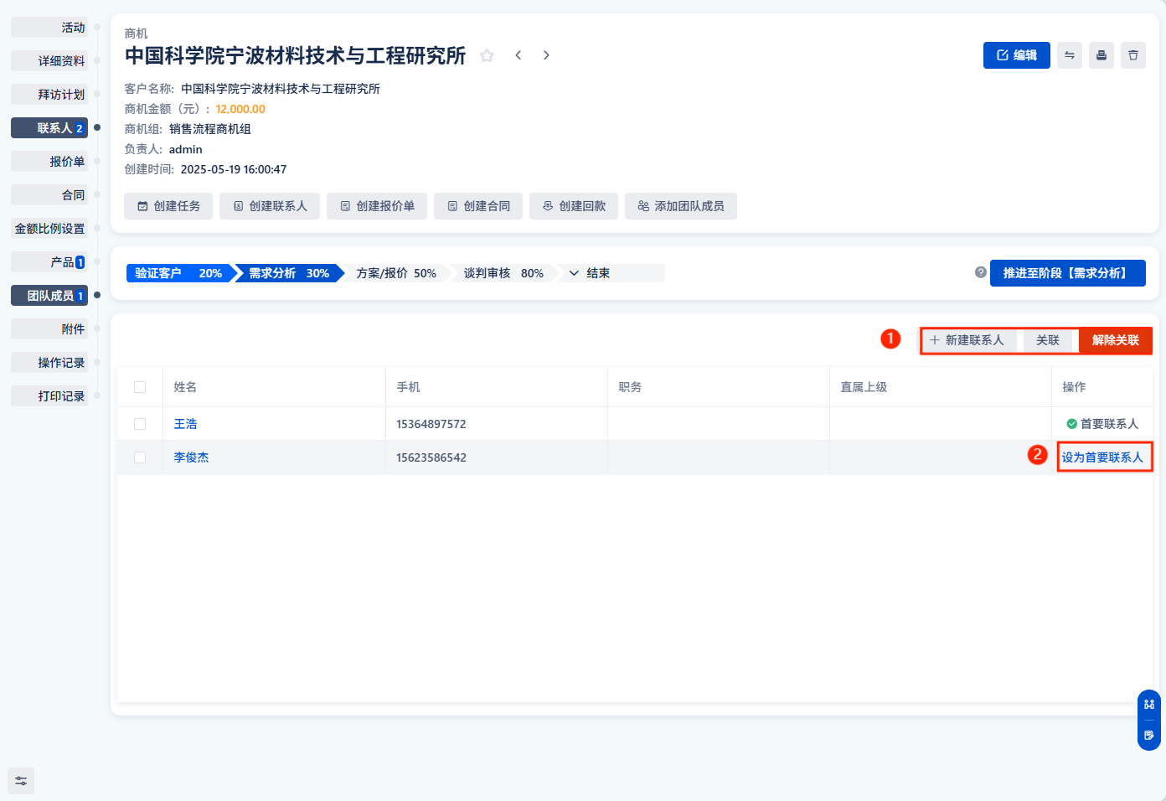Click the transfer arrows icon button
1166x801 pixels.
click(x=1070, y=55)
